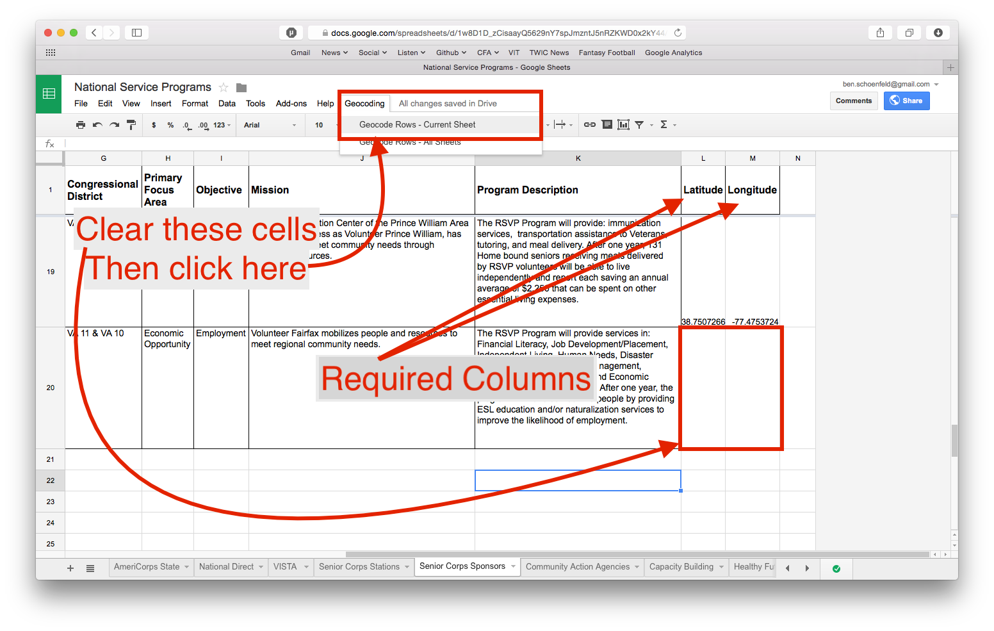Image resolution: width=994 pixels, height=631 pixels.
Task: Open the font size 10 dropdown
Action: [x=324, y=125]
